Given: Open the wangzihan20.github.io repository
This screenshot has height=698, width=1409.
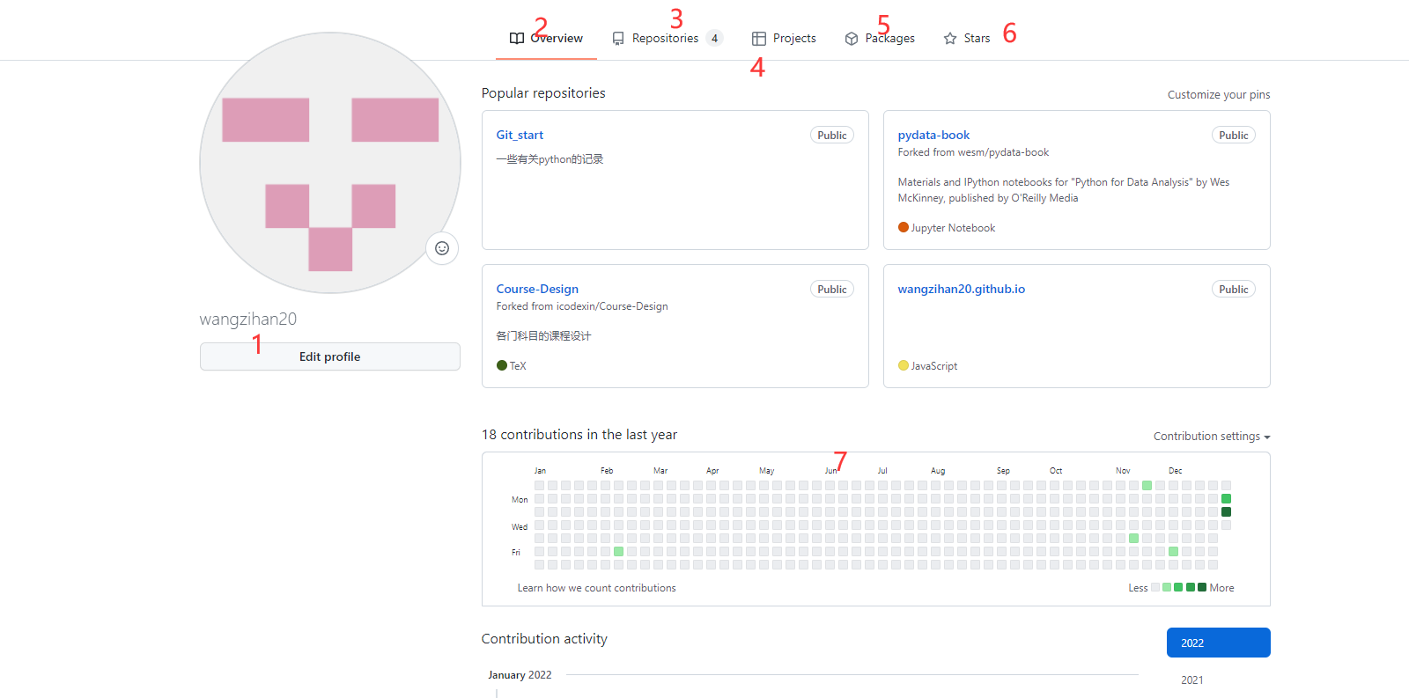Looking at the screenshot, I should coord(962,289).
